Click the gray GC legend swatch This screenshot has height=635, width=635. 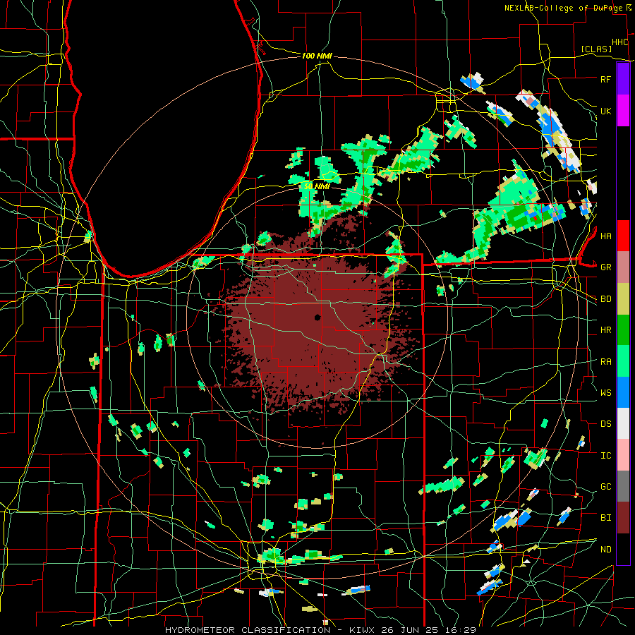tap(623, 486)
